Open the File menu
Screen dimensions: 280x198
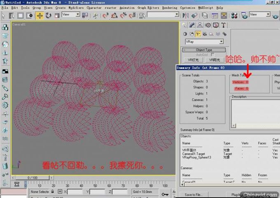(x=5, y=8)
